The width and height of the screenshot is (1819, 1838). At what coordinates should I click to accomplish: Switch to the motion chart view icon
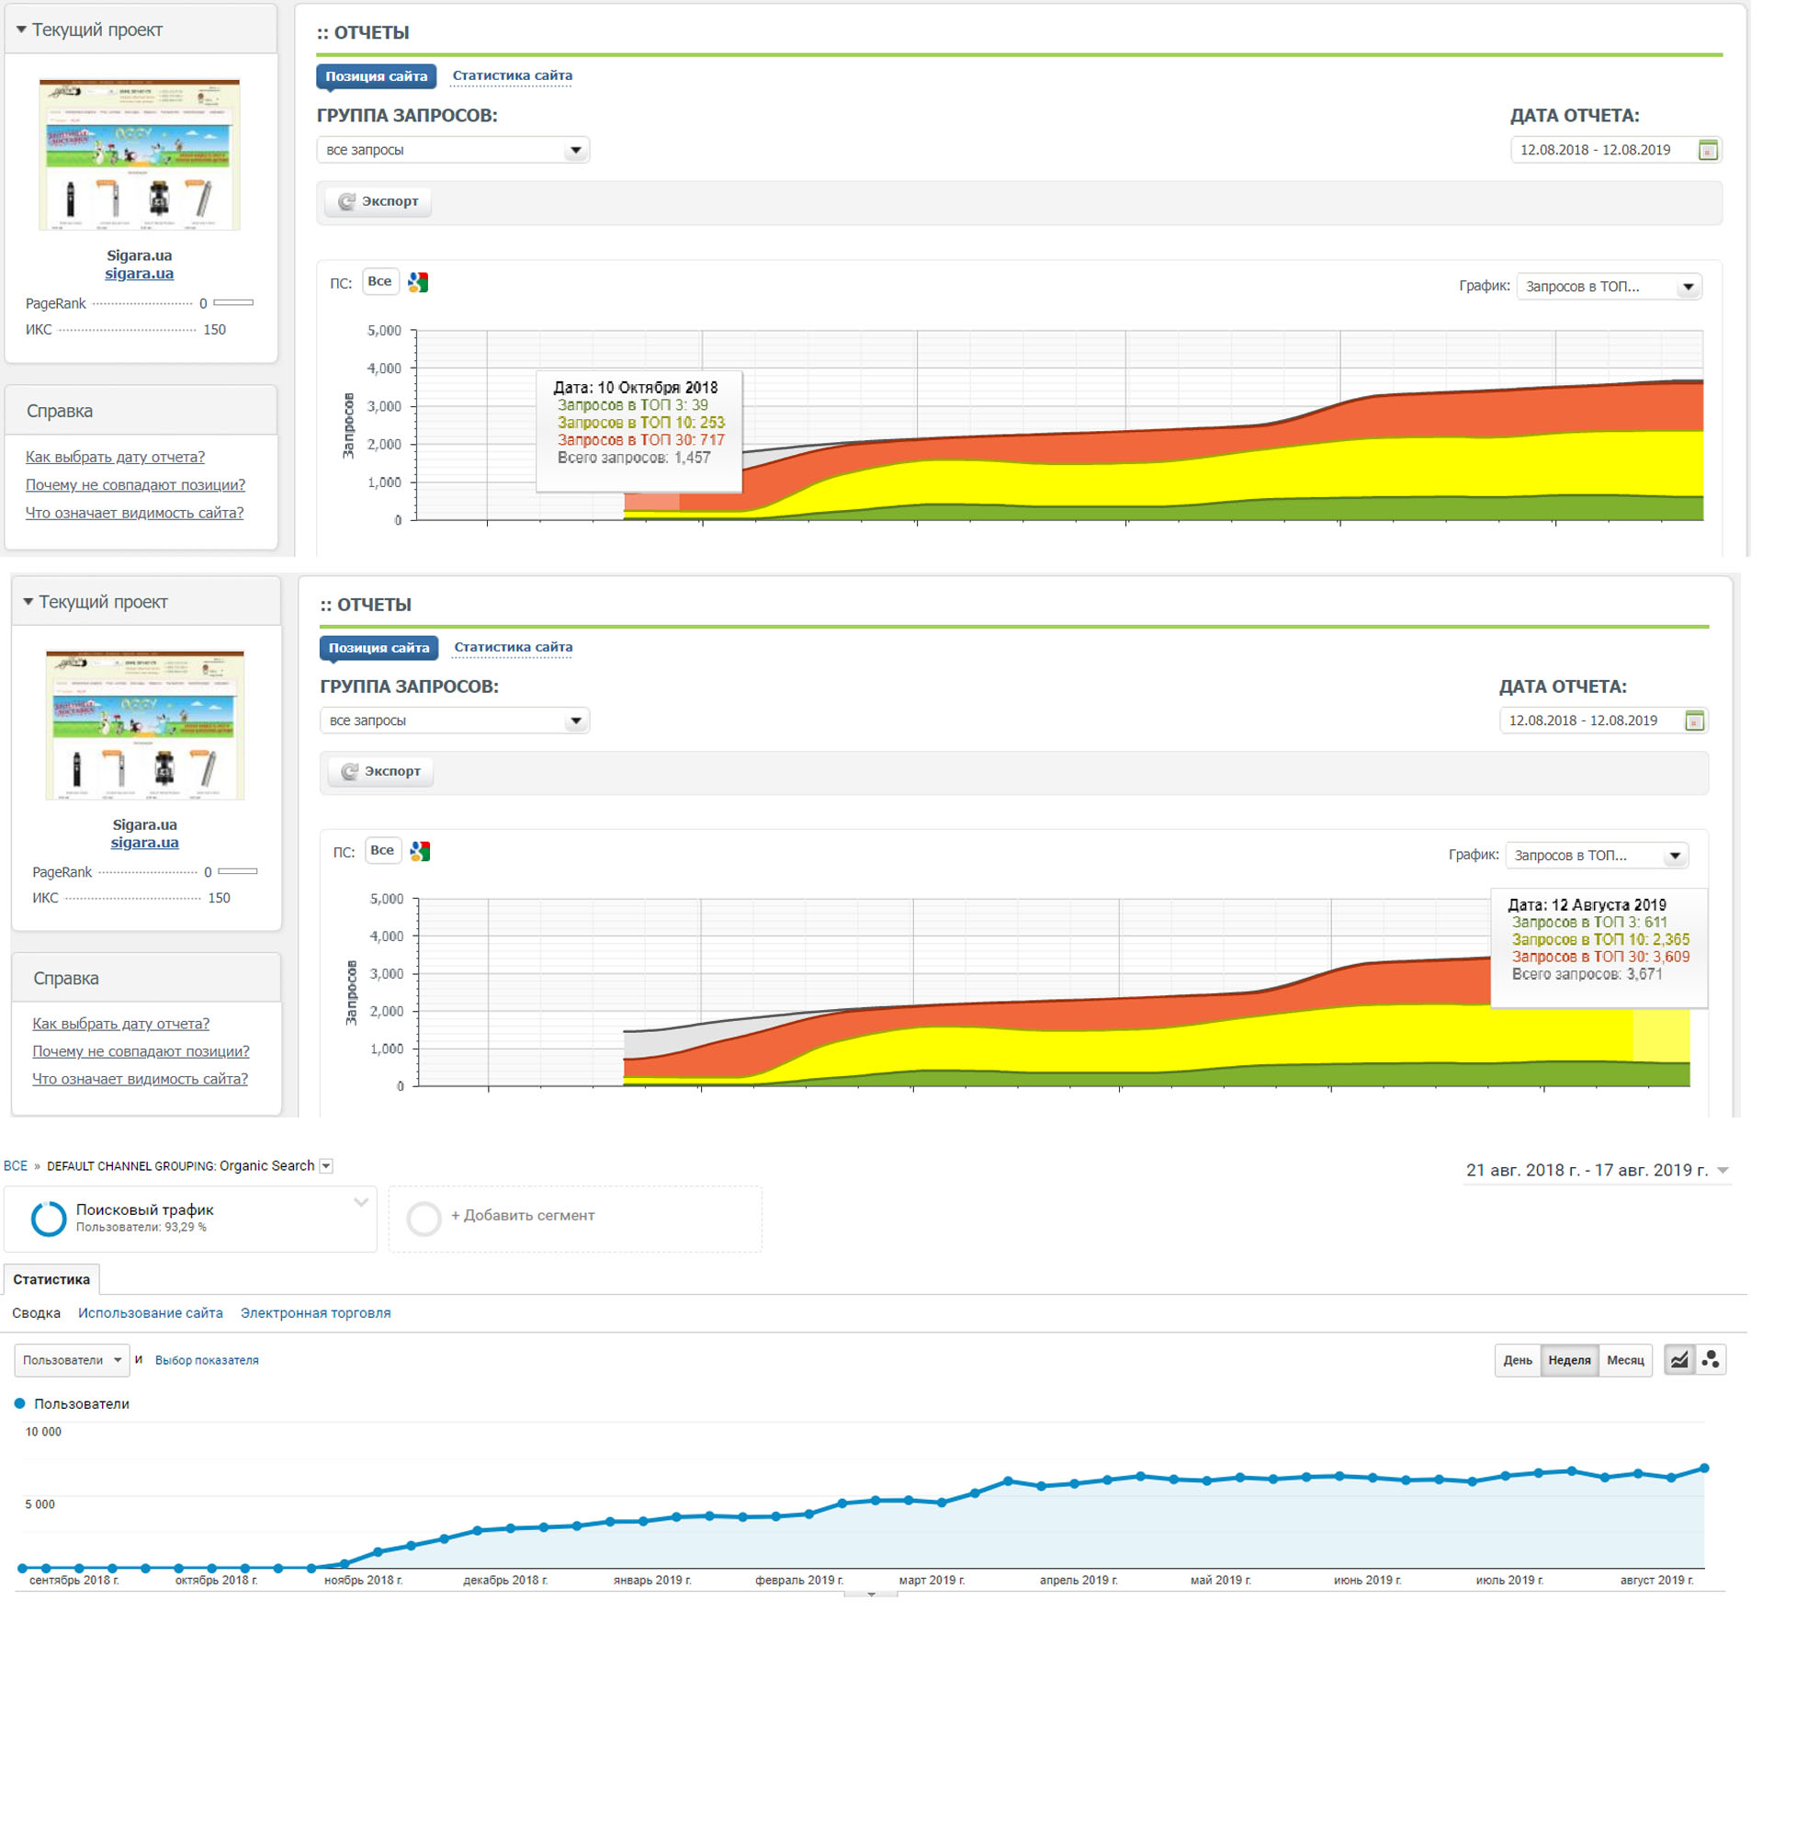tap(1710, 1360)
